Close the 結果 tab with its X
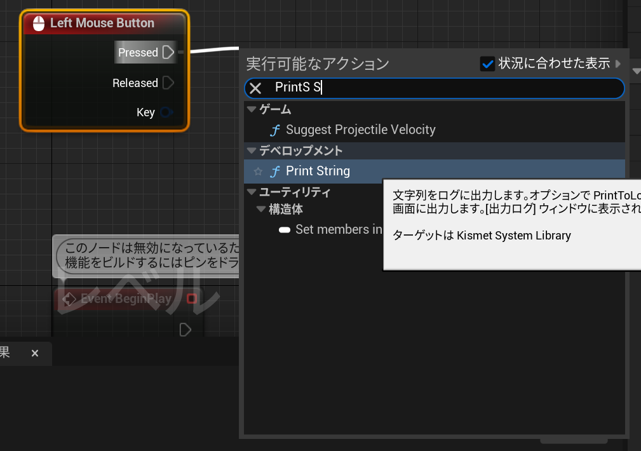 (35, 354)
